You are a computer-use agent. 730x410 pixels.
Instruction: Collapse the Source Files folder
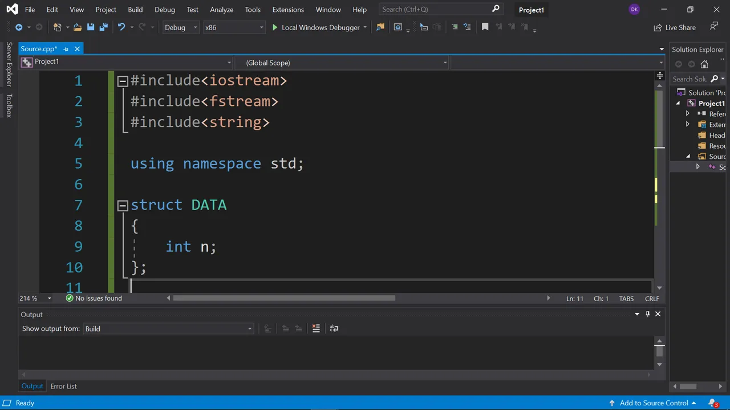pos(688,156)
